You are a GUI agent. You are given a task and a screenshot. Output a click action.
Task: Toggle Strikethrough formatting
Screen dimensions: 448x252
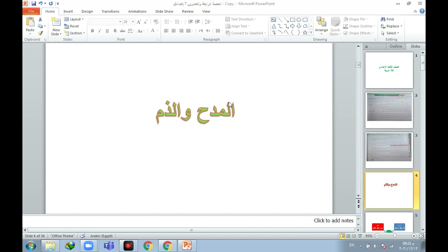point(122,31)
